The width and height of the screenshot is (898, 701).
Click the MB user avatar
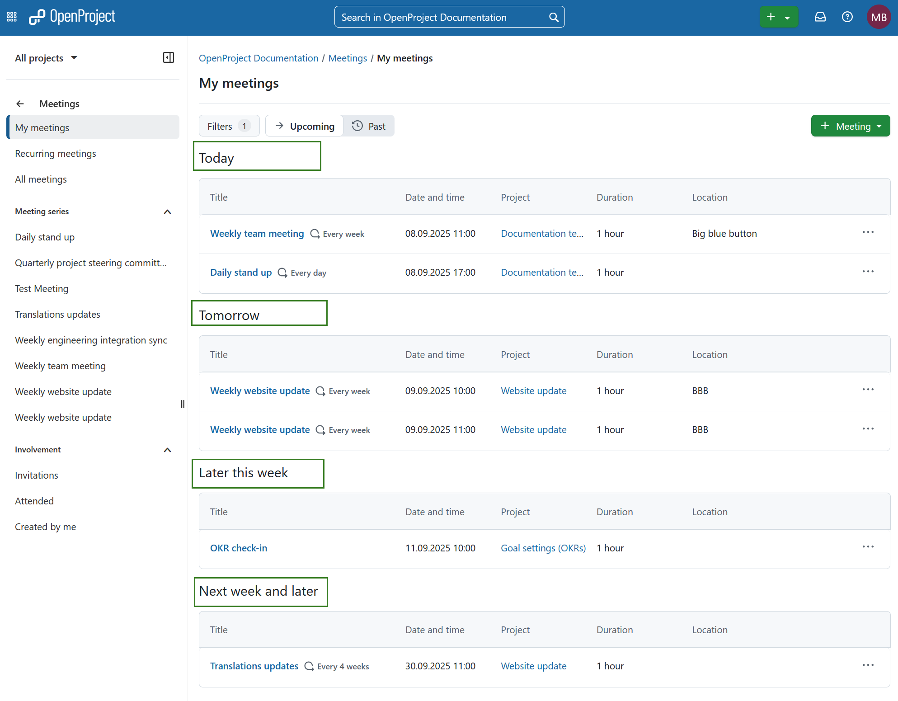tap(879, 17)
